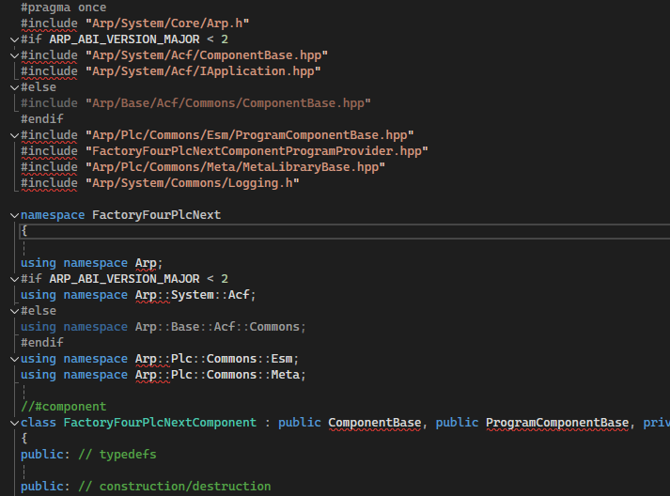Fold the include group starting at ProgramComponentBase.hpp
Screen dimensions: 670x496
coord(12,135)
